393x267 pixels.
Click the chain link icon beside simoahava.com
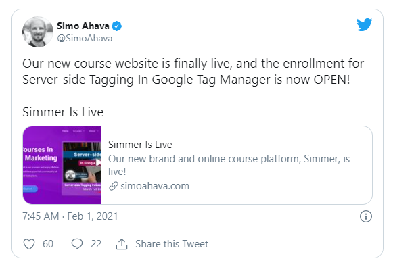113,186
